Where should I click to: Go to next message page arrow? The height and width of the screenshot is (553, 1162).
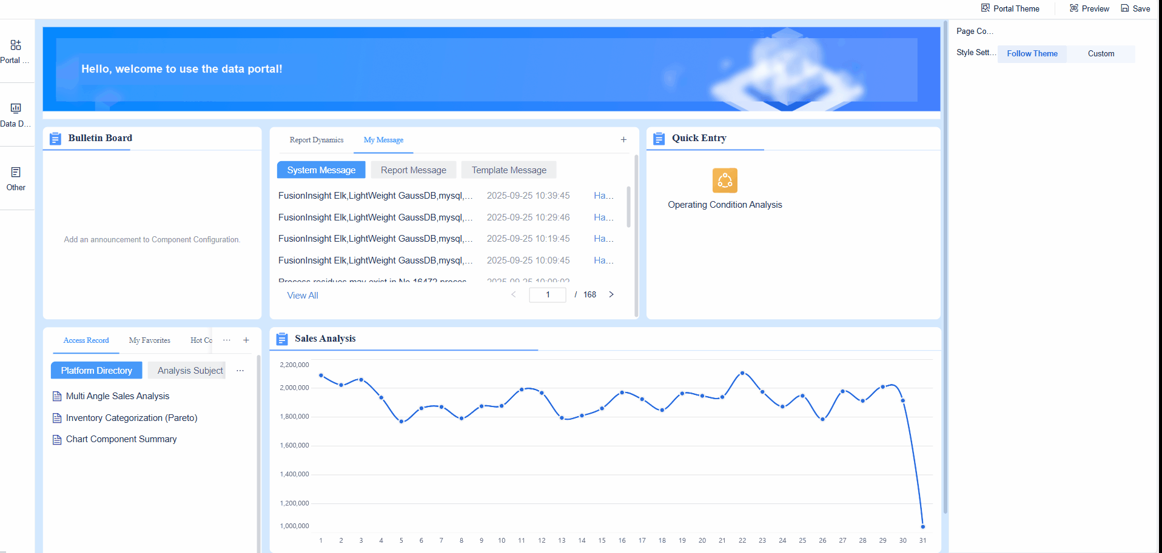pos(611,294)
